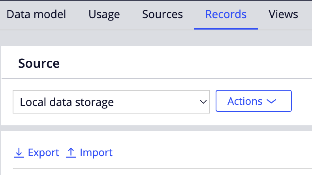Select the Local data storage text
This screenshot has width=312, height=175.
pyautogui.click(x=67, y=102)
